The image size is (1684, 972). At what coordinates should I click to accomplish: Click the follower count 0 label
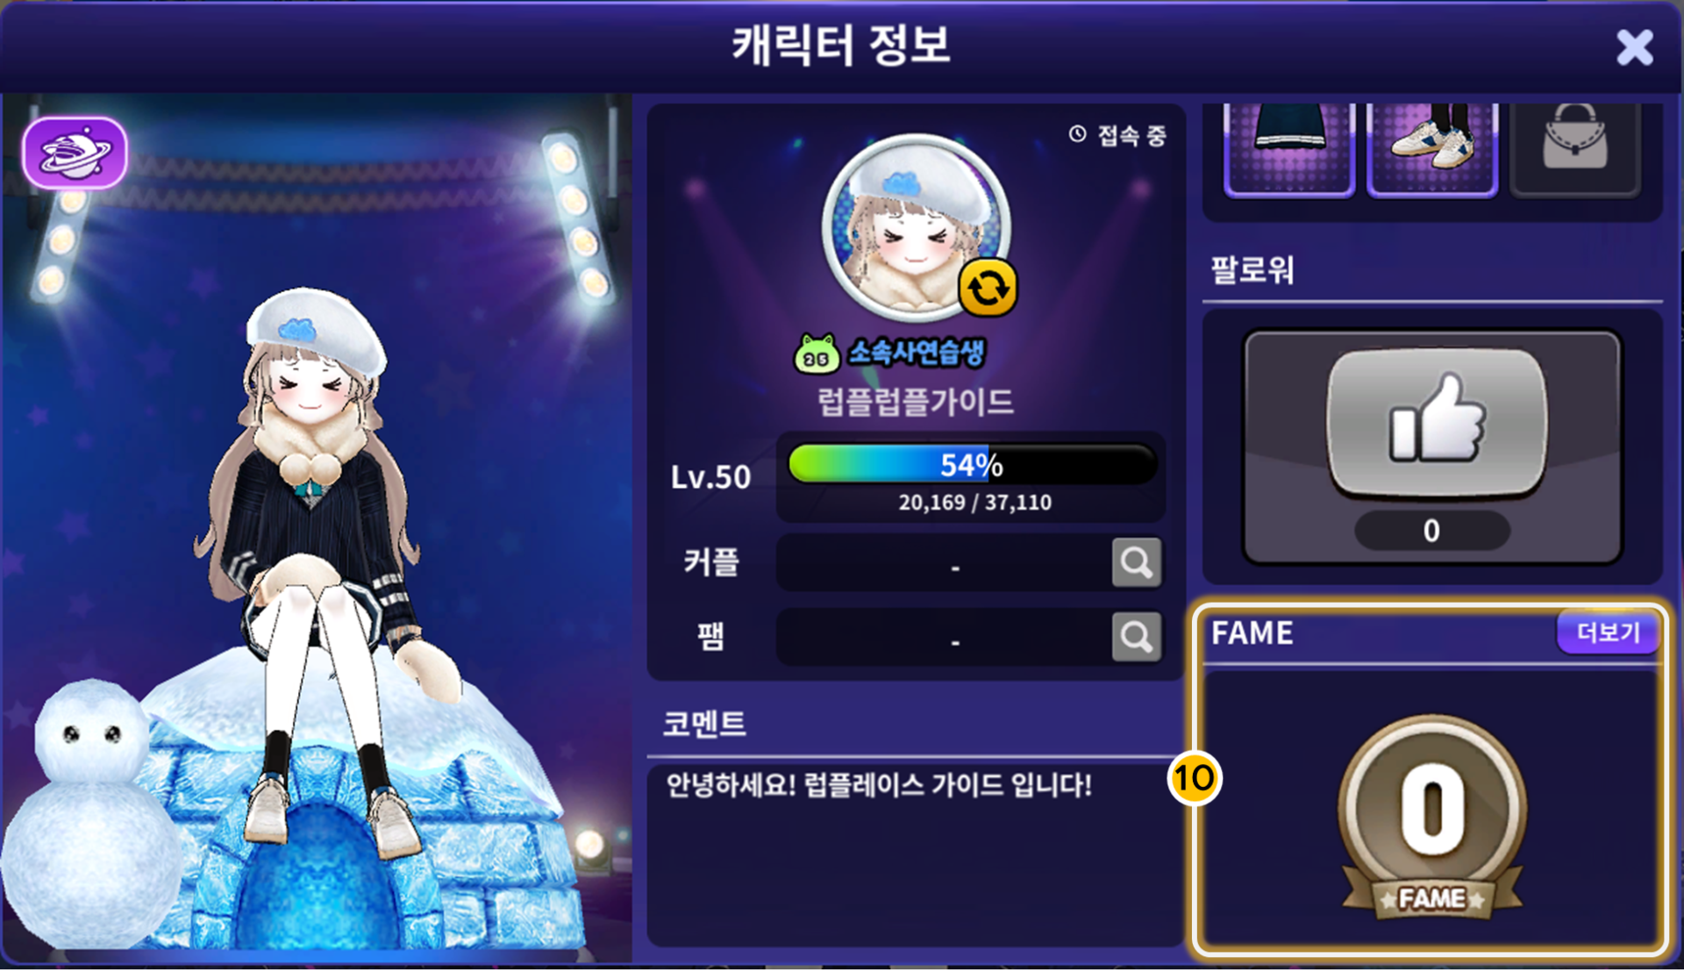coord(1431,531)
